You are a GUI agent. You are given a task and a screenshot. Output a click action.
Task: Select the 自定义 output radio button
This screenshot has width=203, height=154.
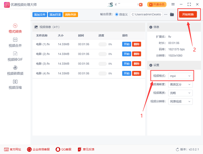coord(117,14)
